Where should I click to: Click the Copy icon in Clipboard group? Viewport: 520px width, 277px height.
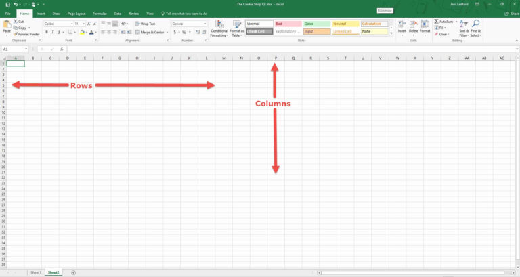(x=16, y=28)
